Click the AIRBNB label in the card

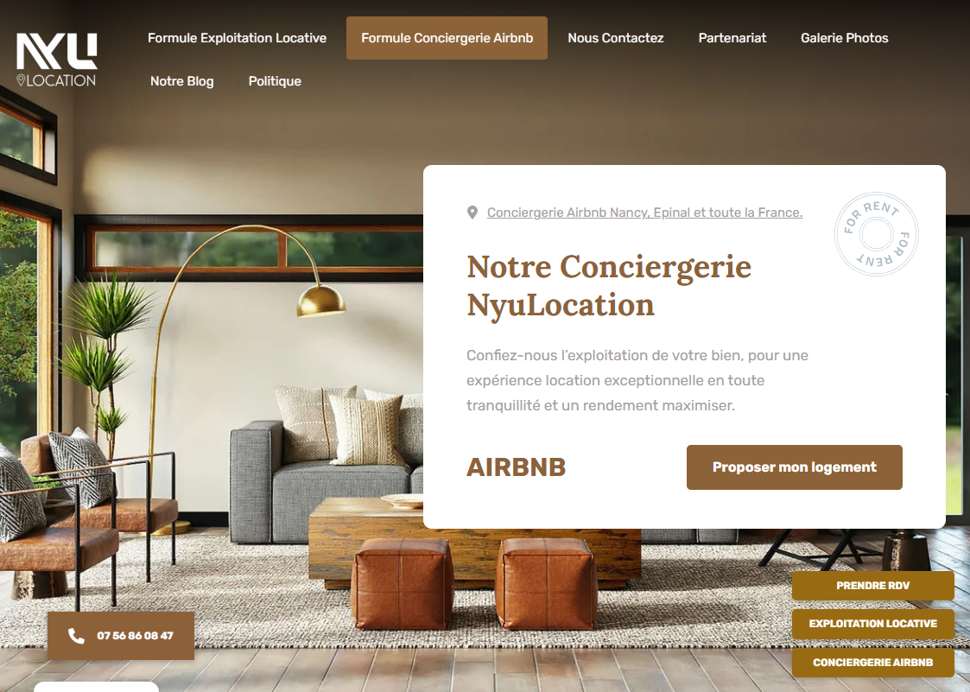(516, 467)
